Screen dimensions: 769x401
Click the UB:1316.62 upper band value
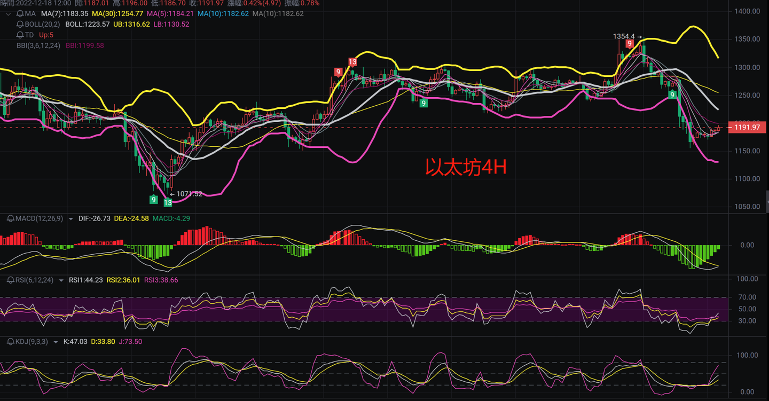tap(132, 24)
